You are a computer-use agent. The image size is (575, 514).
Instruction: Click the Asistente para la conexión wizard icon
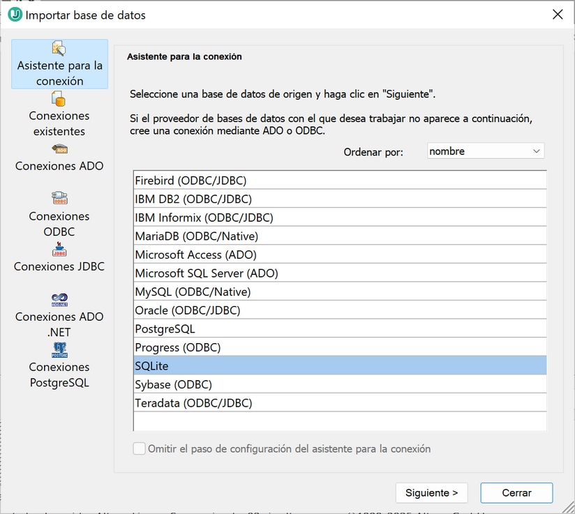59,49
